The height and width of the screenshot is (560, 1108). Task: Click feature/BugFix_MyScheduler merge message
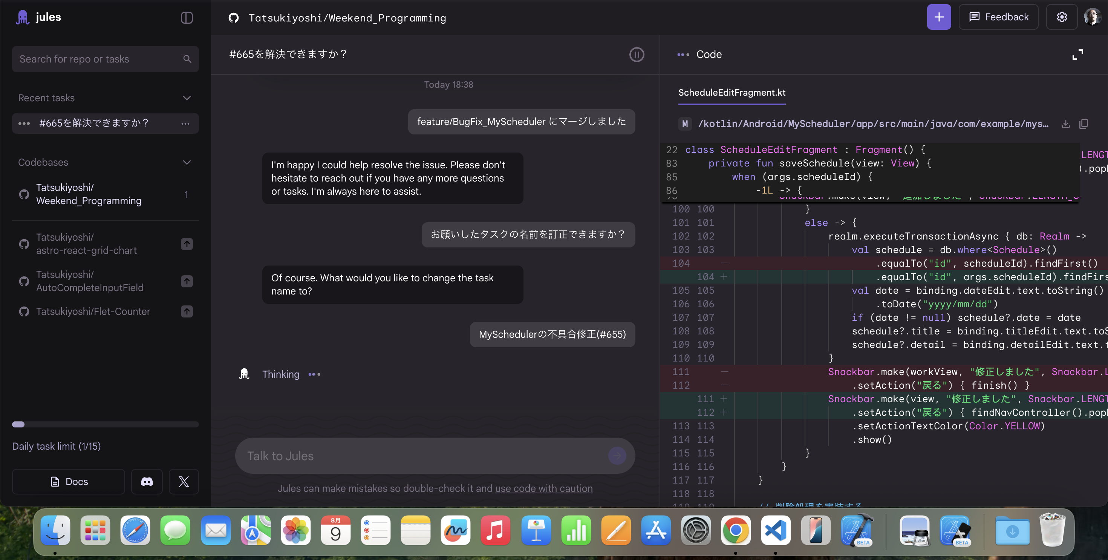point(521,122)
